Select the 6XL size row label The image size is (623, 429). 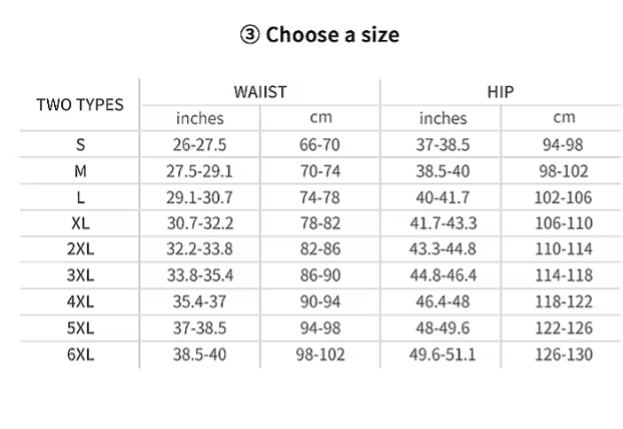[80, 355]
